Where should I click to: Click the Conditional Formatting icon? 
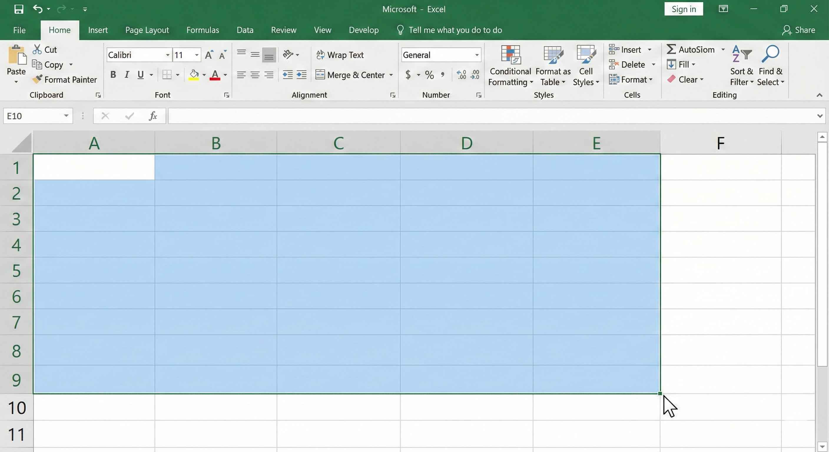(x=510, y=55)
